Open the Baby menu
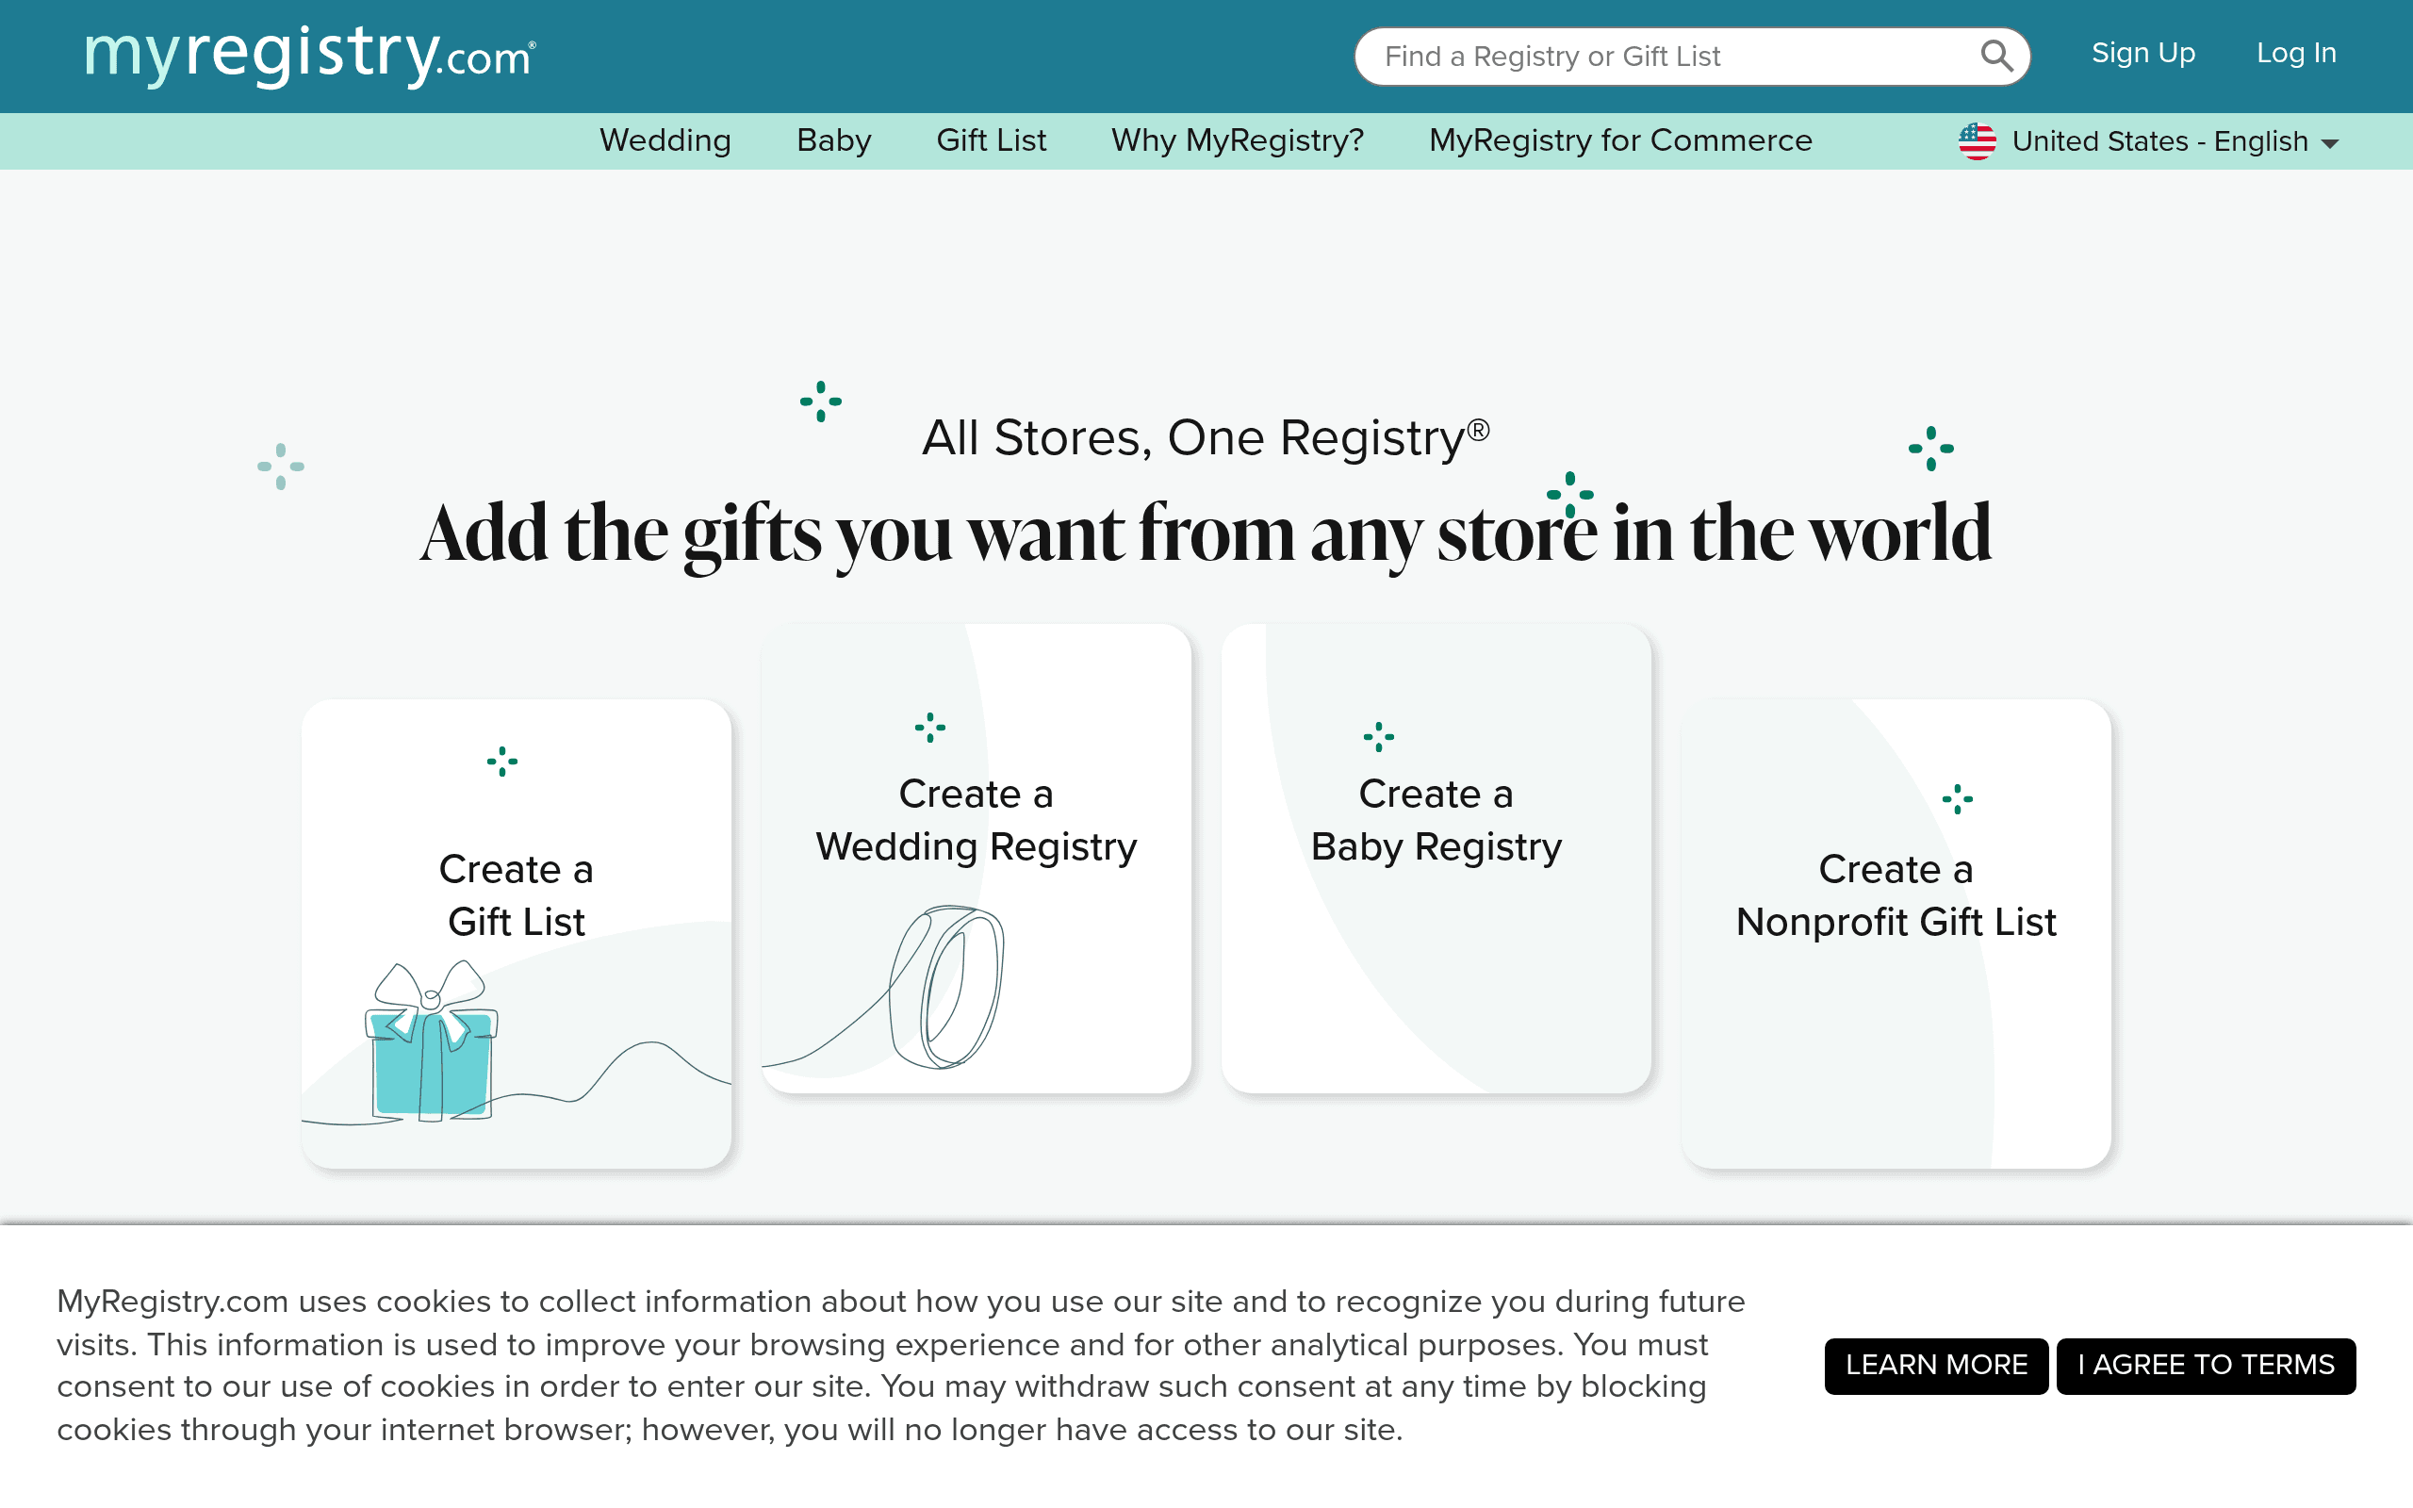 [x=833, y=140]
